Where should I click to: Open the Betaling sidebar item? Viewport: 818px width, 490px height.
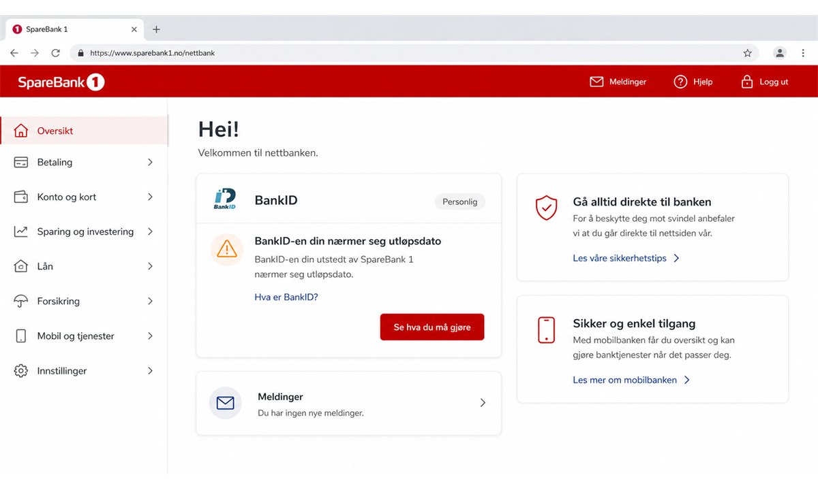[84, 163]
